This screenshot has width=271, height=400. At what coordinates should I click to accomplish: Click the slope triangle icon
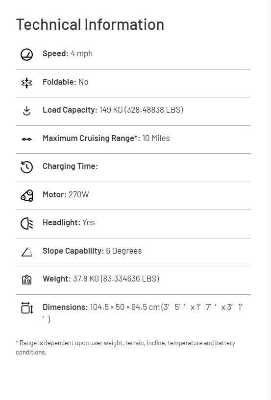click(x=26, y=252)
